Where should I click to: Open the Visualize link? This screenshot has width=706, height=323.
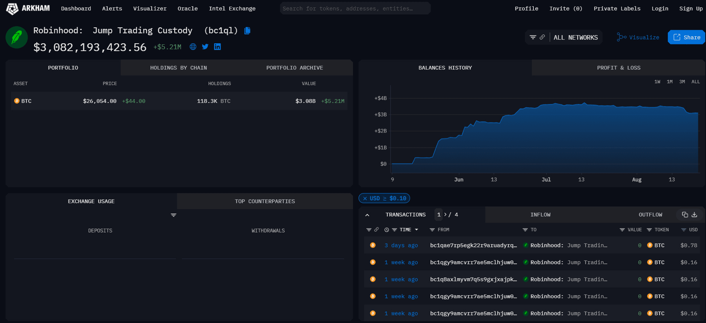[638, 37]
